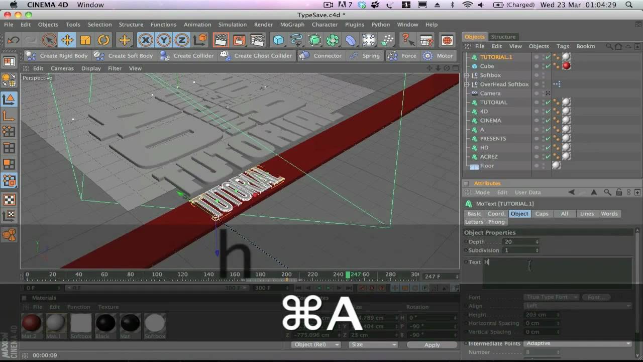Open the viewport Display menu
Screen dimensions: 643x362
tap(91, 68)
